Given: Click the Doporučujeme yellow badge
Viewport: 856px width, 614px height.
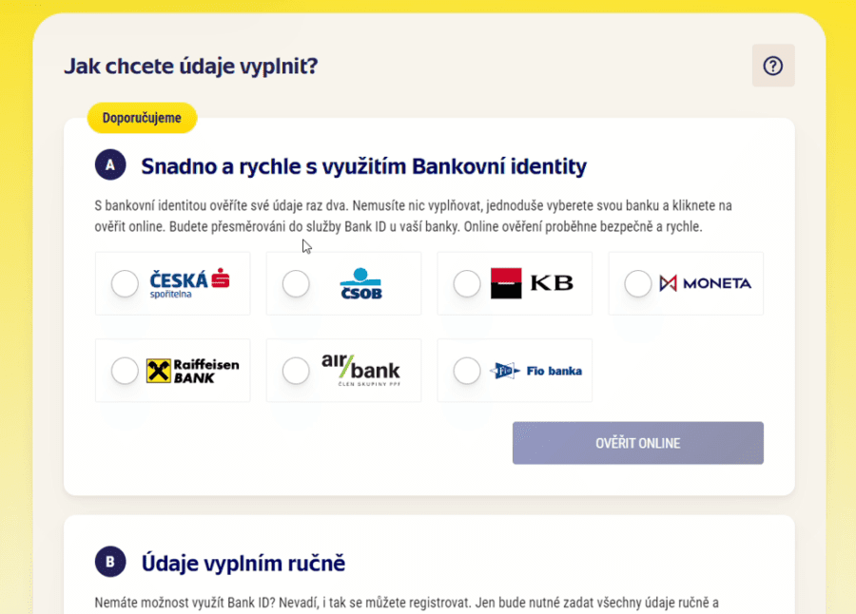Looking at the screenshot, I should point(142,119).
